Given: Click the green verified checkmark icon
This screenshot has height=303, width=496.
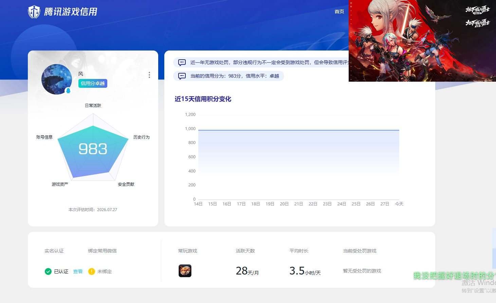Looking at the screenshot, I should point(48,271).
